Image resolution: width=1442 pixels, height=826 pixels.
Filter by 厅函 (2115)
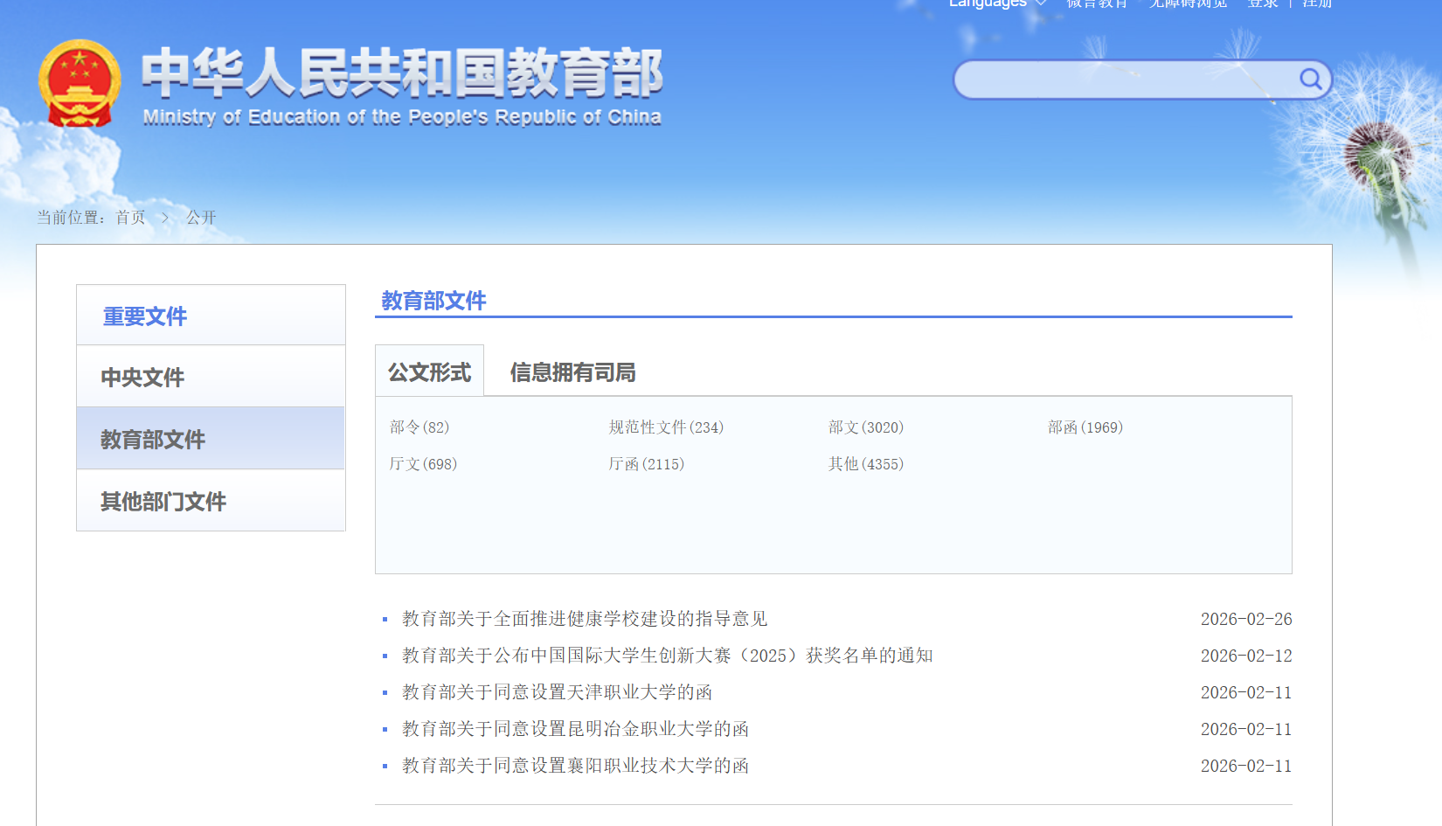coord(646,464)
